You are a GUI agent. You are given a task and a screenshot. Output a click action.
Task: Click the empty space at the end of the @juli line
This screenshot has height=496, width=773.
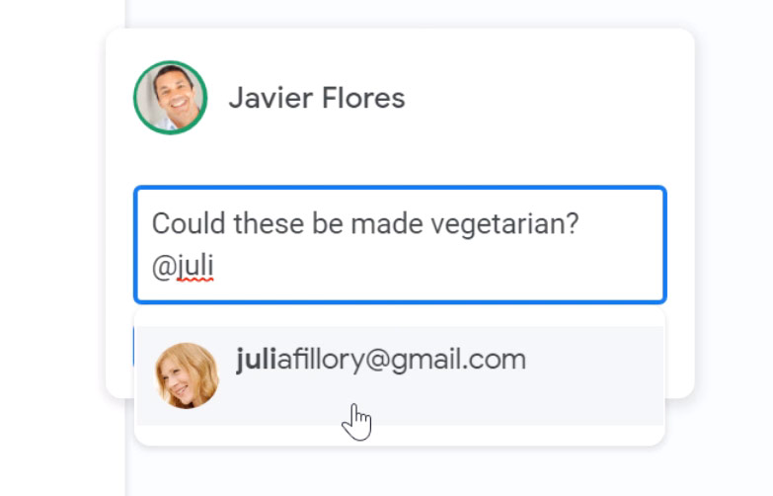pyautogui.click(x=444, y=266)
